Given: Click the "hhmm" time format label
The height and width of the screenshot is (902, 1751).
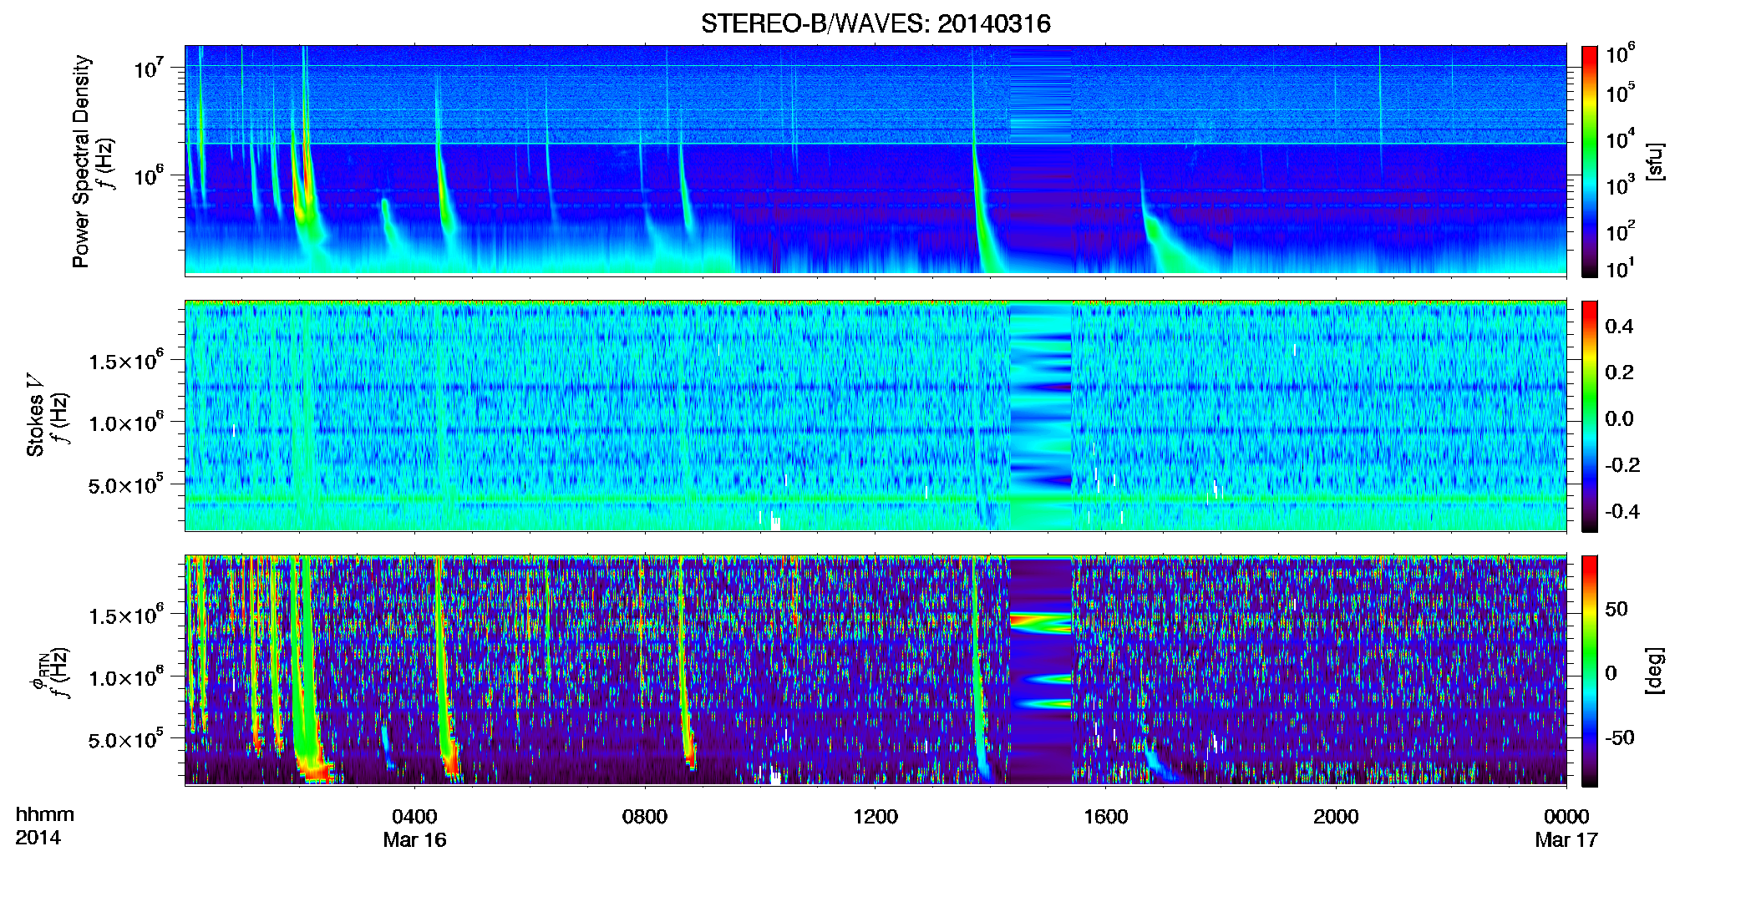Looking at the screenshot, I should (45, 814).
